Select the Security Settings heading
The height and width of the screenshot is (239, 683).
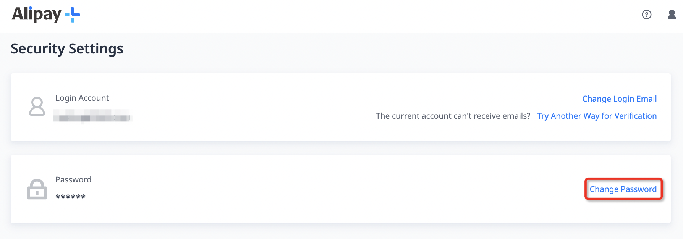pos(67,48)
